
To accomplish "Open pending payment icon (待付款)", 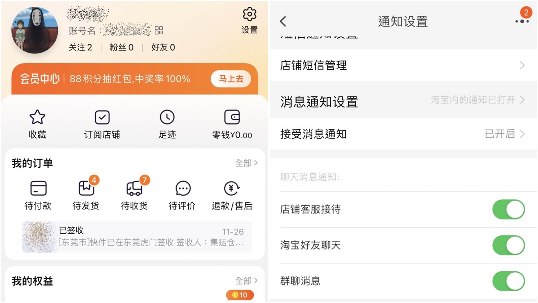I will click(x=38, y=188).
